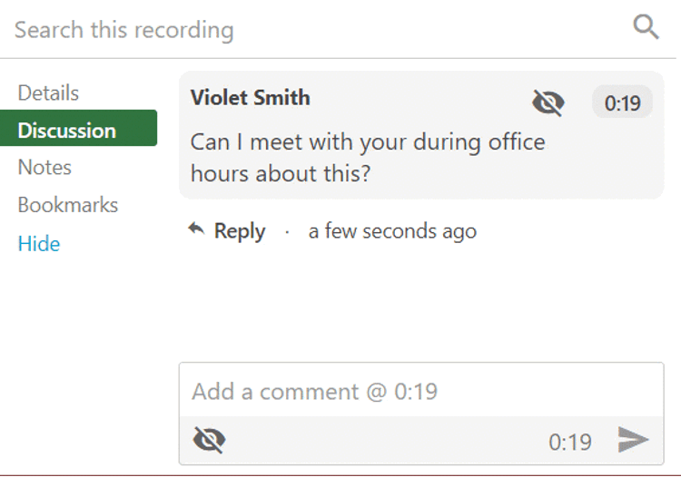This screenshot has height=477, width=681.
Task: Switch to the Notes tab
Action: (x=44, y=168)
